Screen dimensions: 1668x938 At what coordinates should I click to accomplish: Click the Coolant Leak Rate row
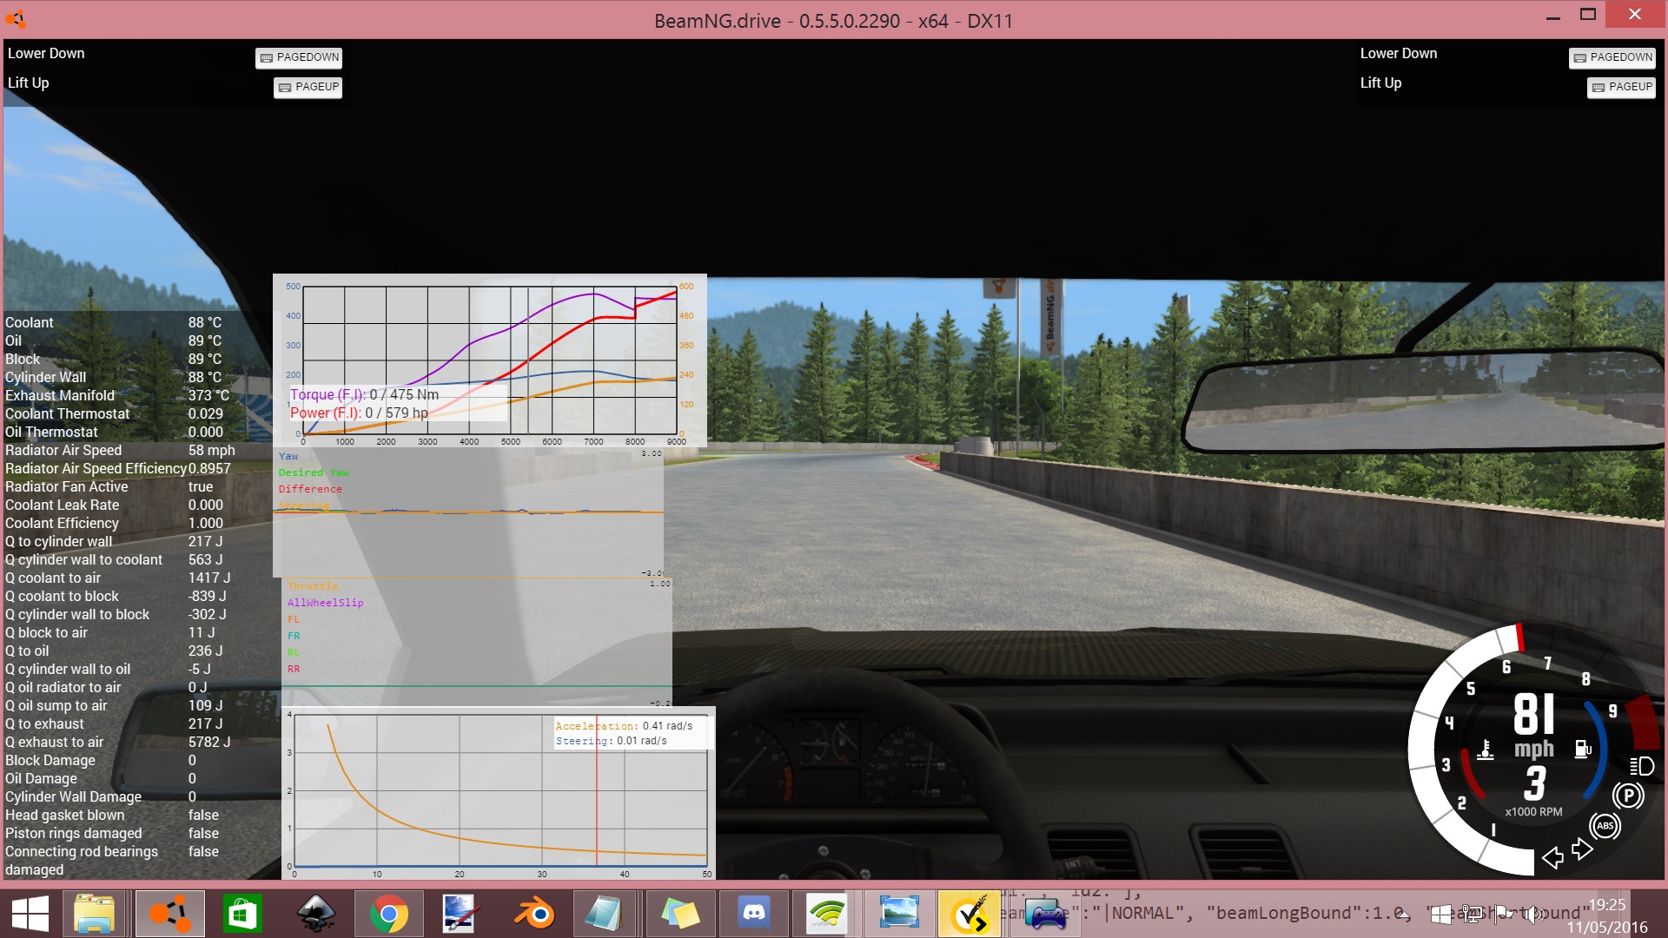115,505
